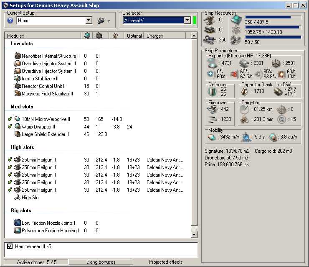Viewport: 309px width, 267px height.
Task: Click the Active drones: 5 / 5 button
Action: (x=36, y=262)
